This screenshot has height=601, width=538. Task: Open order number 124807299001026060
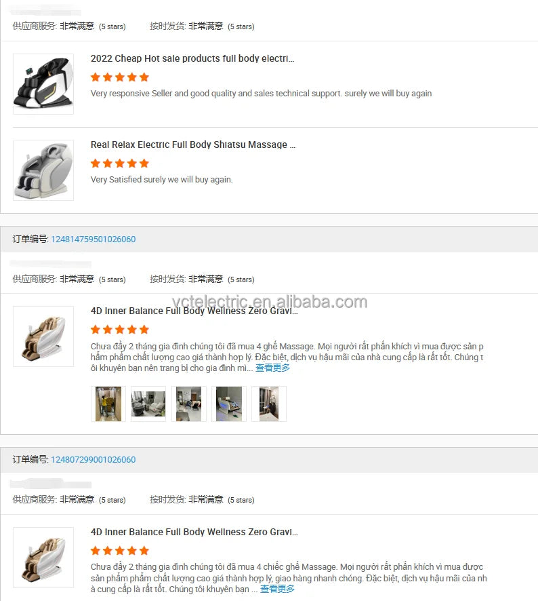click(94, 459)
